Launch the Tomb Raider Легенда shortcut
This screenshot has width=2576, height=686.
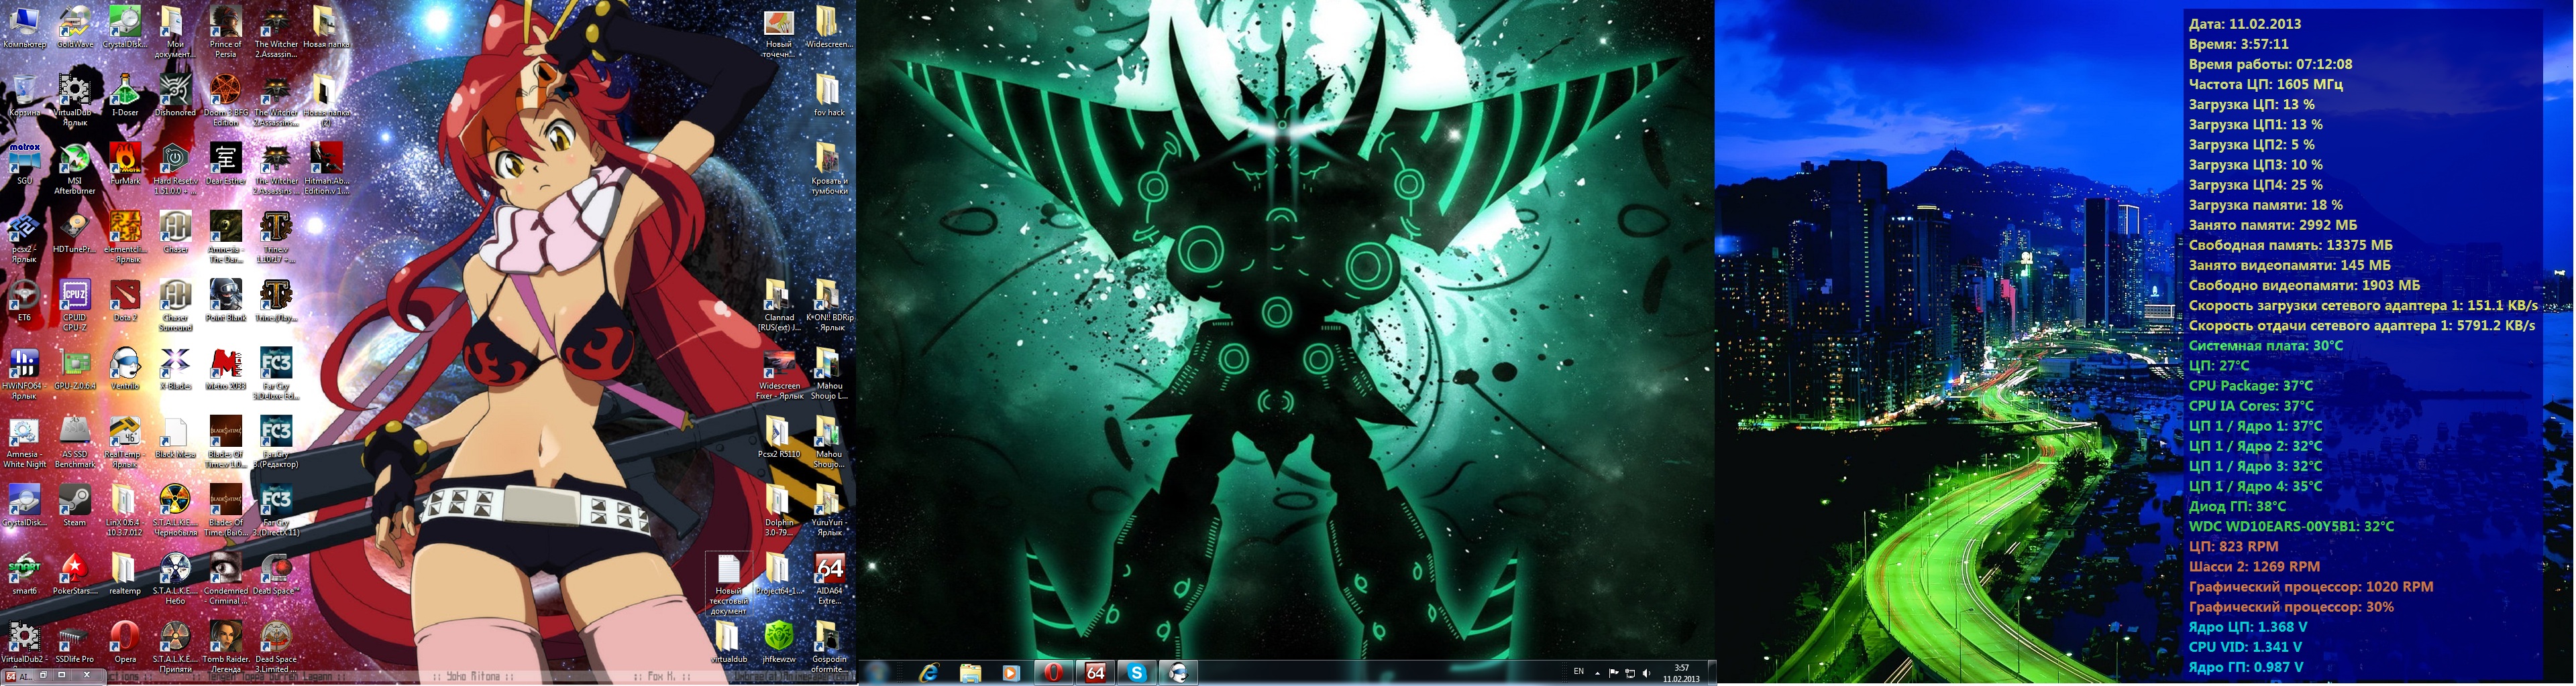click(226, 646)
